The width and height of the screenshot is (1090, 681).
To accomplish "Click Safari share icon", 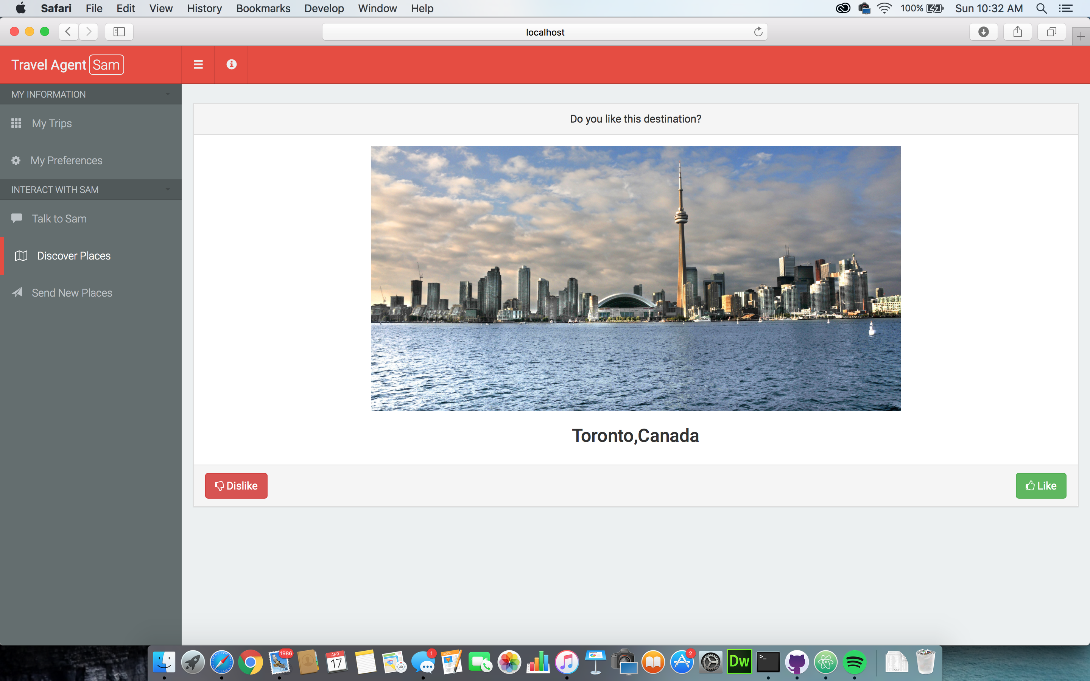I will coord(1017,32).
